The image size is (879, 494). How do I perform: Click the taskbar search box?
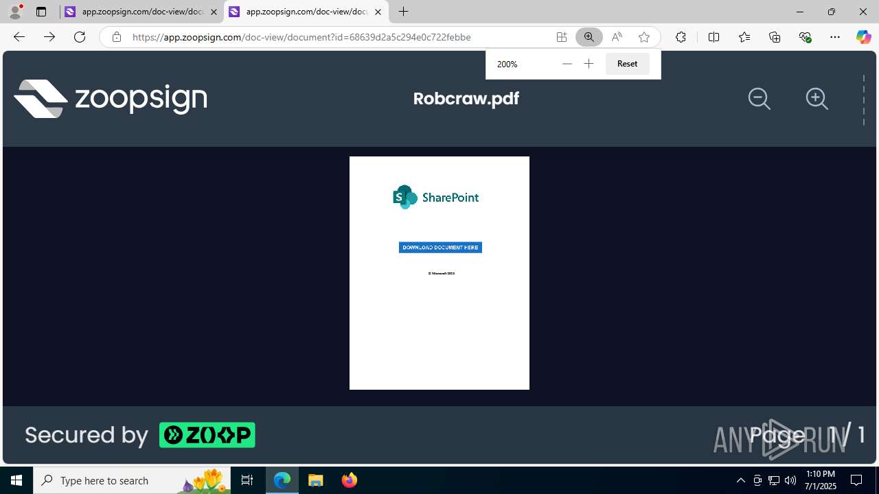(133, 480)
